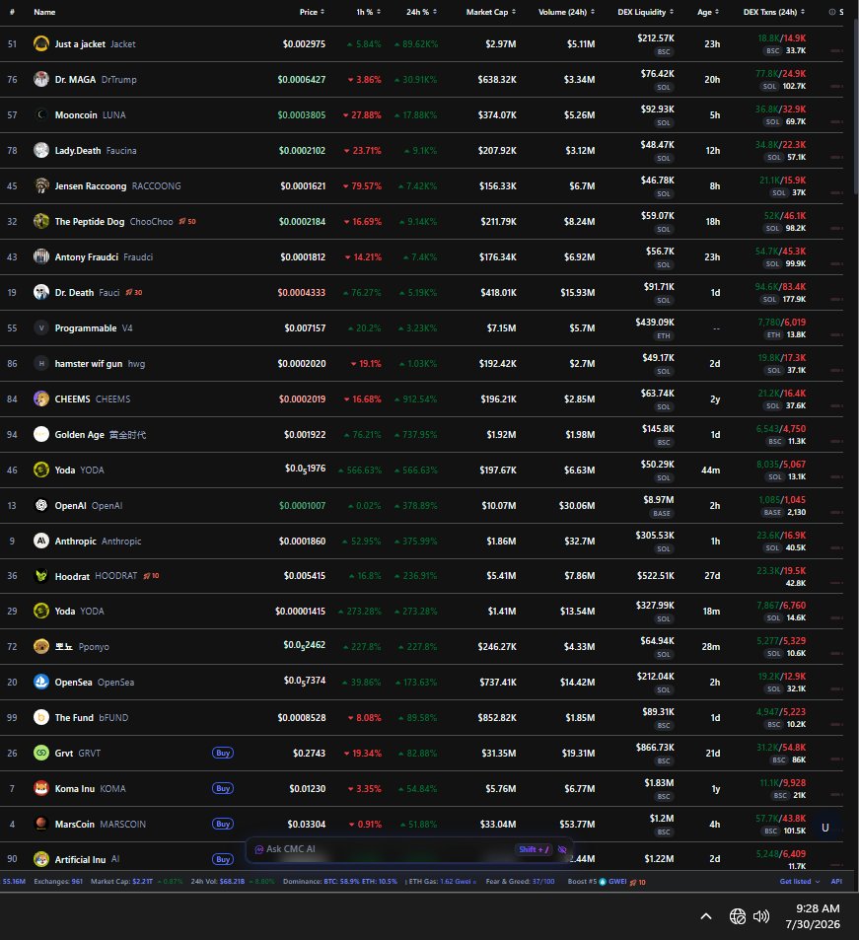Click the Programmable V4 logo
Viewport: 859px width, 940px height.
pos(41,327)
